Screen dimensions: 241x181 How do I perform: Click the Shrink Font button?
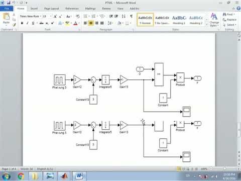pyautogui.click(x=60, y=16)
